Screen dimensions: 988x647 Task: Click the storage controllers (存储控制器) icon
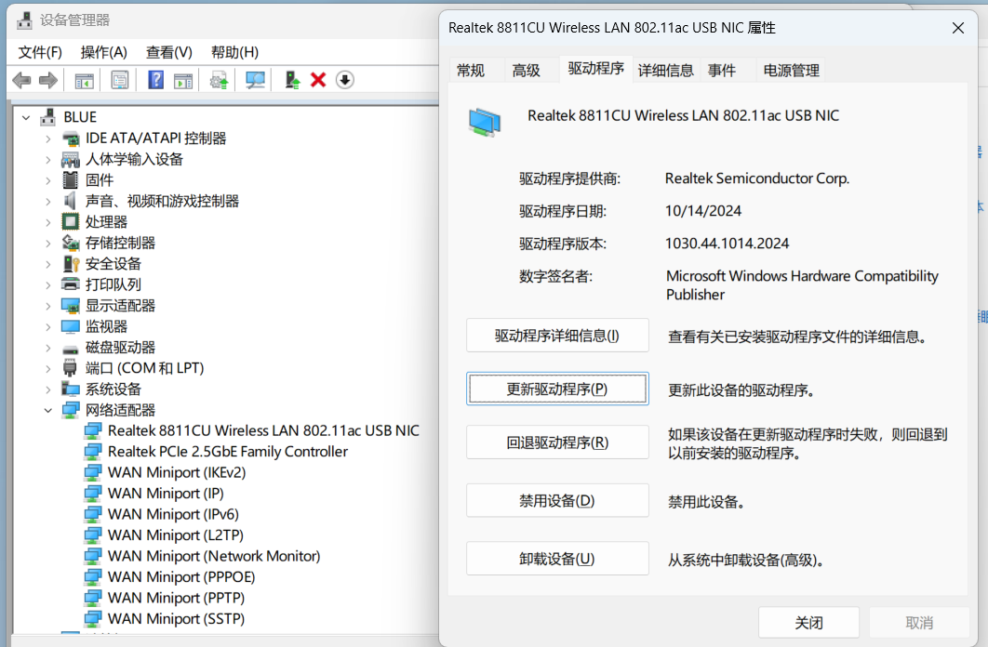(x=71, y=243)
